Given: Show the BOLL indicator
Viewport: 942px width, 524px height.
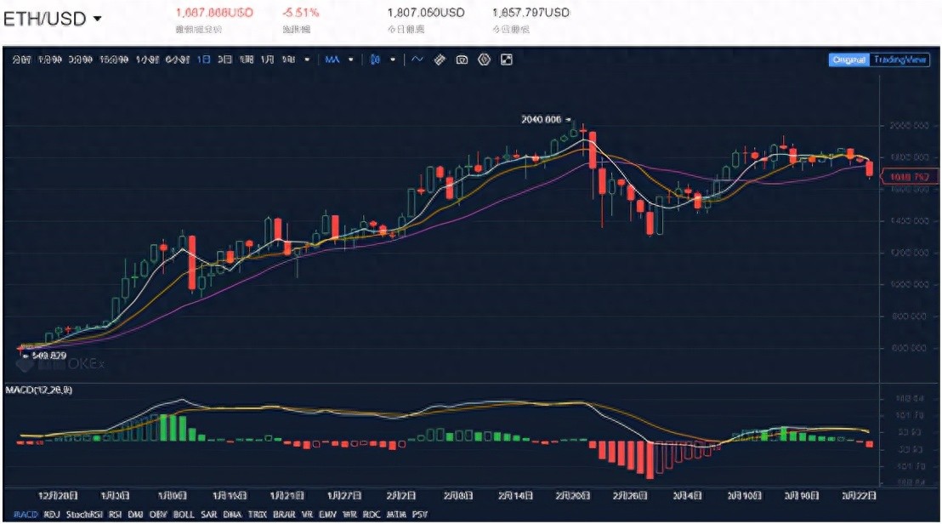Looking at the screenshot, I should tap(184, 515).
